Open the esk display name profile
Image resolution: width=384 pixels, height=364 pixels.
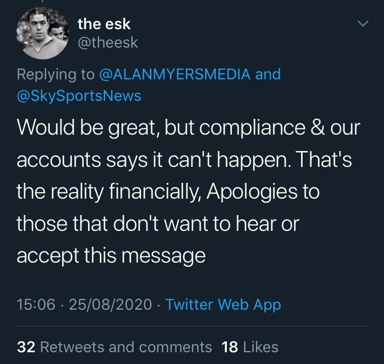tap(103, 24)
